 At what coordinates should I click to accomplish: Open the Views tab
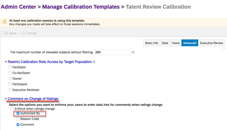(175, 43)
